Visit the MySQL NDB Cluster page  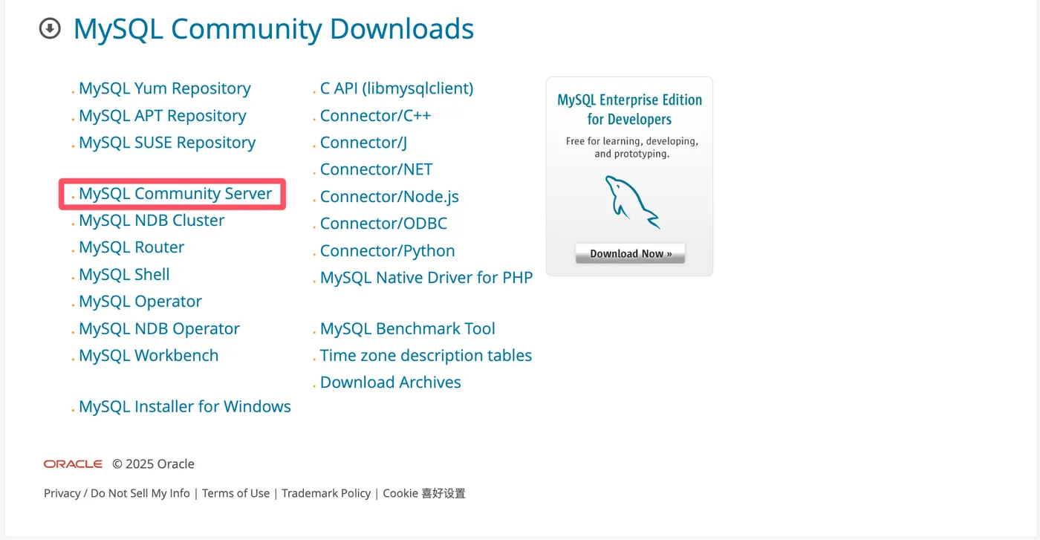(x=152, y=221)
